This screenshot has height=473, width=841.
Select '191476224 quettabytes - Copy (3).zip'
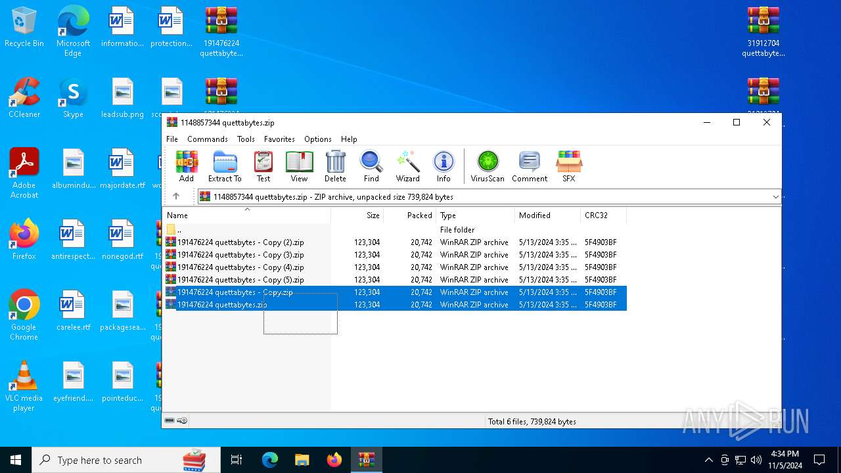tap(394, 255)
